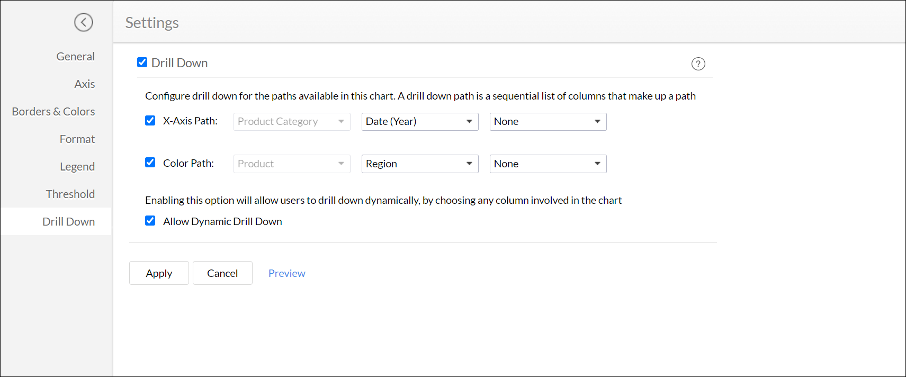Switch to the Threshold tab
Image resolution: width=906 pixels, height=377 pixels.
pos(70,194)
